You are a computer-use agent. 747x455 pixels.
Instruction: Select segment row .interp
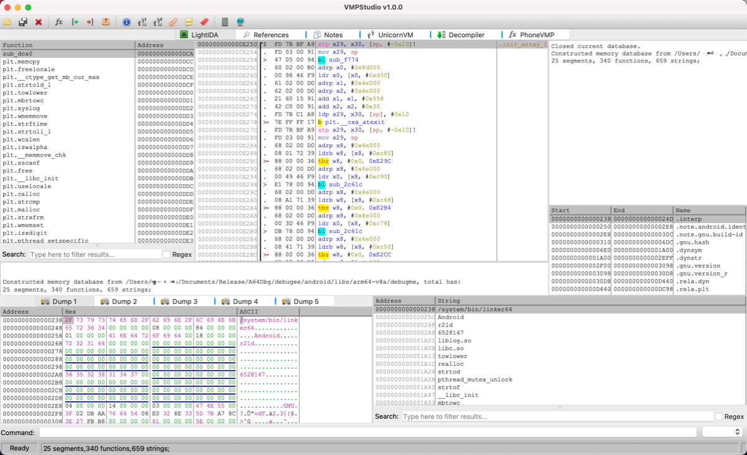[647, 219]
